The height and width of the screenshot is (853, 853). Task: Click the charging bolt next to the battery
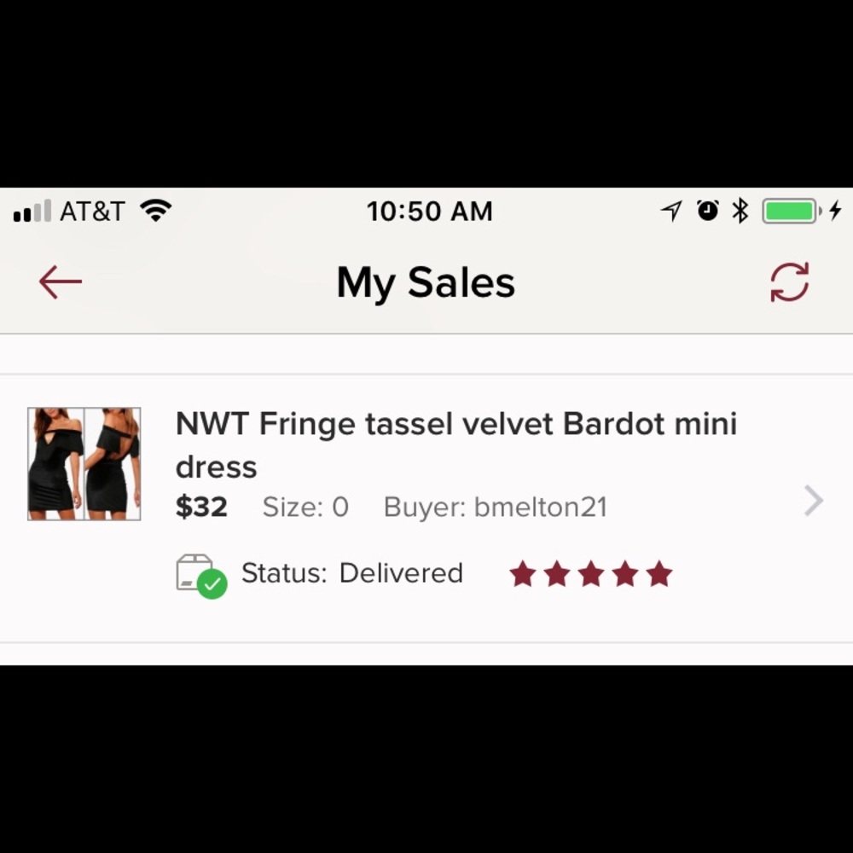[837, 211]
